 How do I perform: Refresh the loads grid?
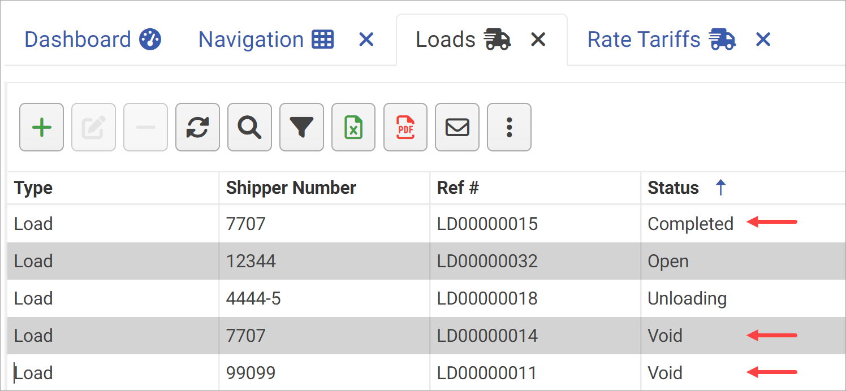[197, 127]
